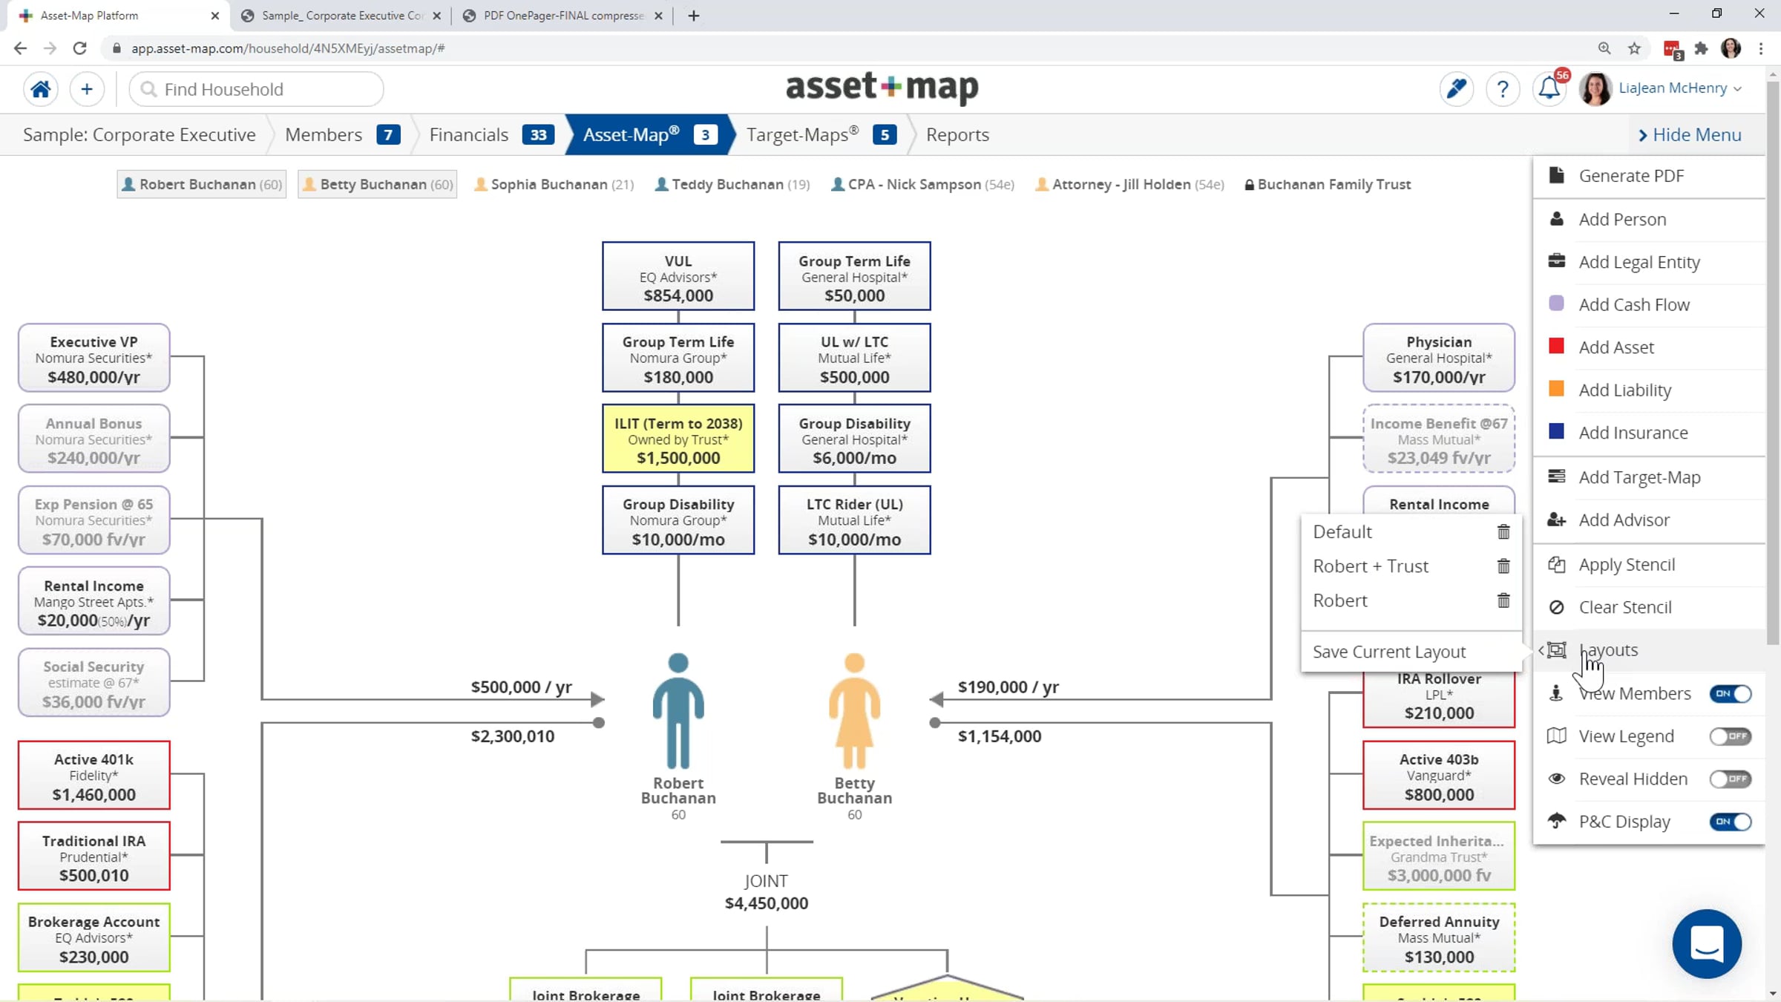This screenshot has height=1002, width=1781.
Task: Select the Default layout
Action: click(1342, 532)
